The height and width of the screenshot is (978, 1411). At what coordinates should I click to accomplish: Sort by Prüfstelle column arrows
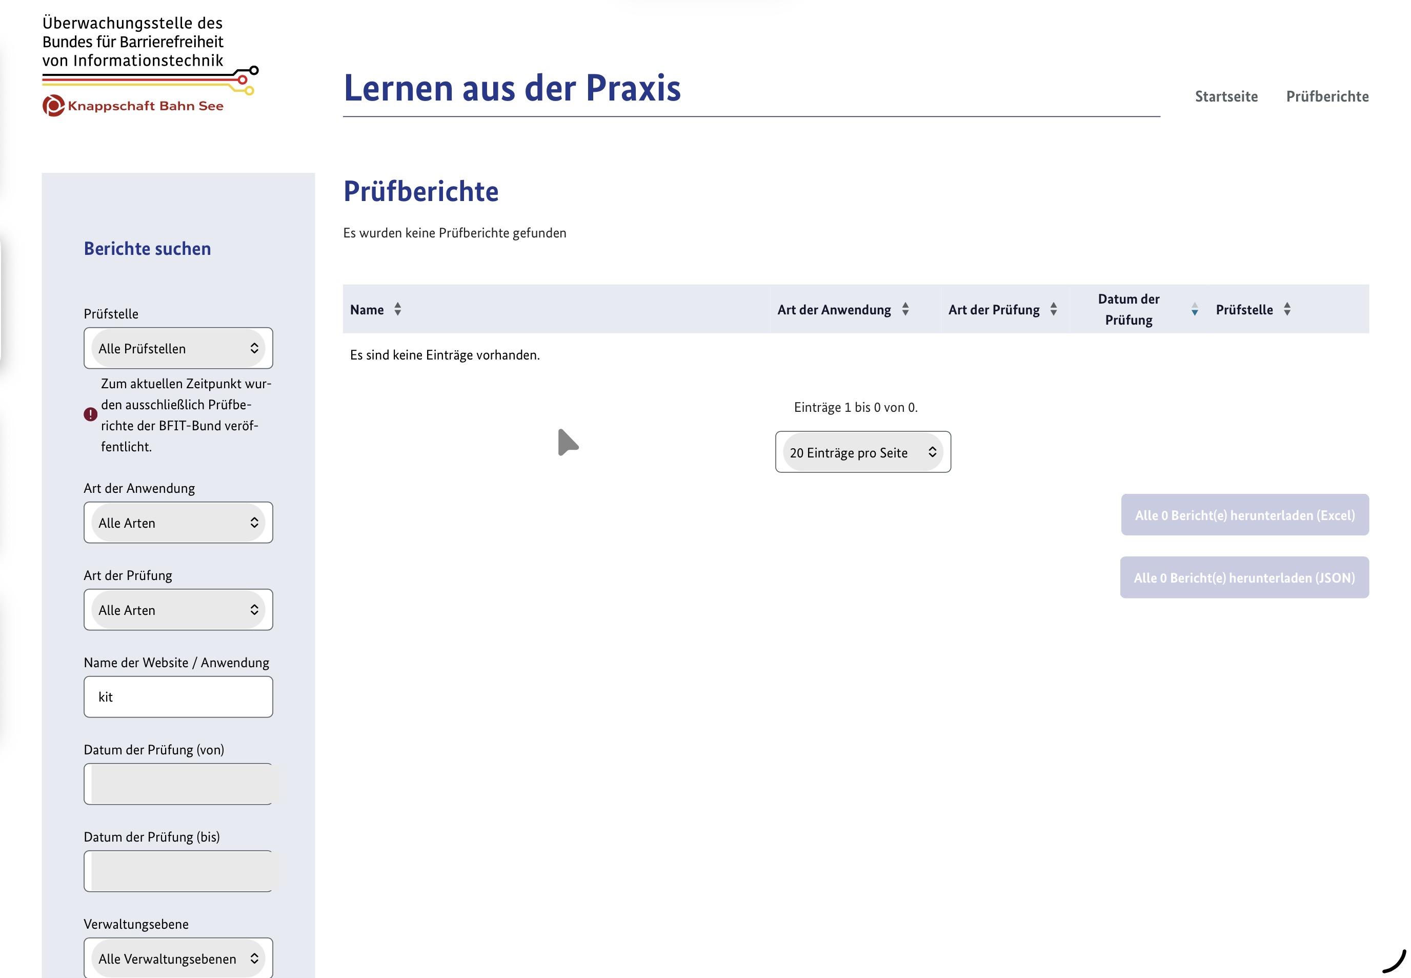point(1286,309)
